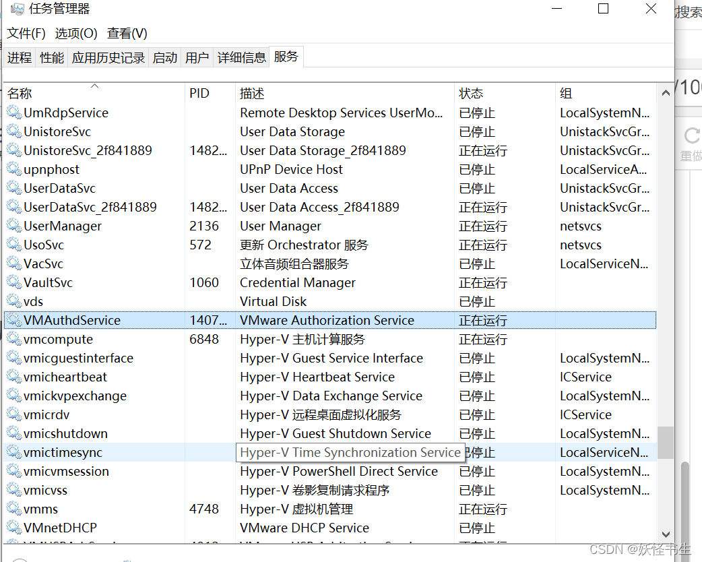Click the vmickvpexchange service icon
Viewport: 702px width, 562px height.
[x=14, y=396]
